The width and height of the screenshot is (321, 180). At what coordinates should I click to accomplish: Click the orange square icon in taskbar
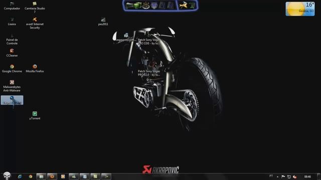pos(63,176)
